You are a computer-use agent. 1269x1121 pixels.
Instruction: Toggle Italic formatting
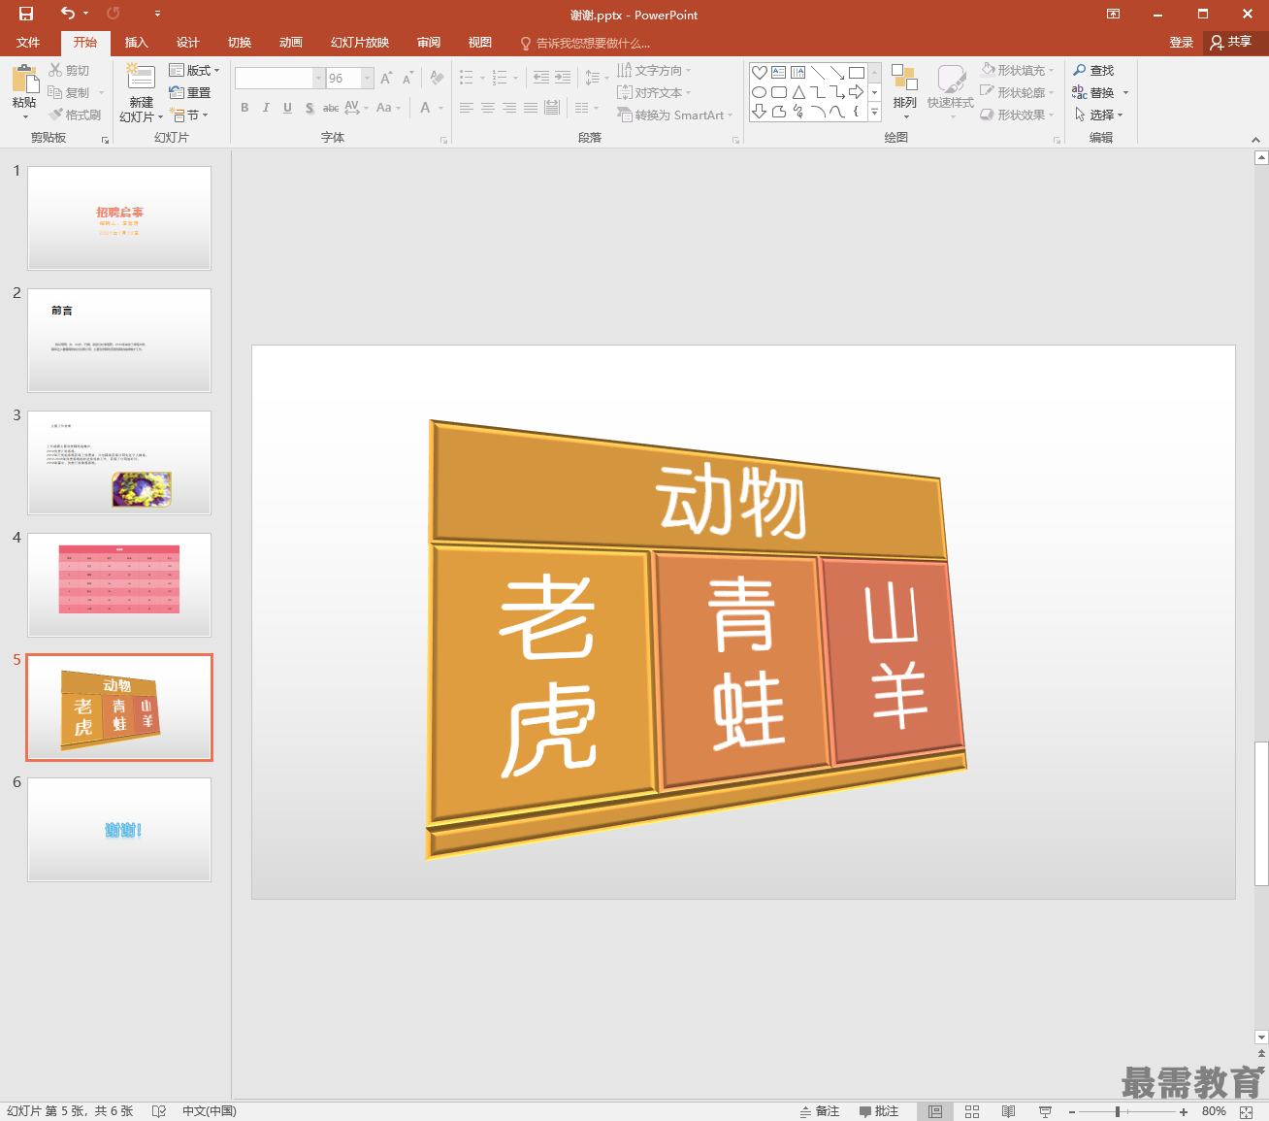tap(266, 108)
